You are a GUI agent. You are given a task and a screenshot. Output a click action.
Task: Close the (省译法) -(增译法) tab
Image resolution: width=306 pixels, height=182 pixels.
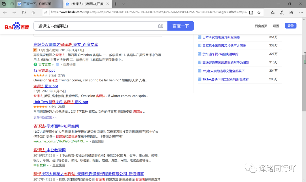[x=108, y=4]
